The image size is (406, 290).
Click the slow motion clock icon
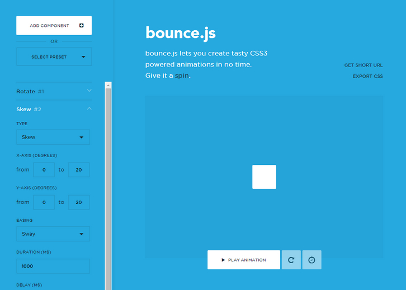pos(312,260)
